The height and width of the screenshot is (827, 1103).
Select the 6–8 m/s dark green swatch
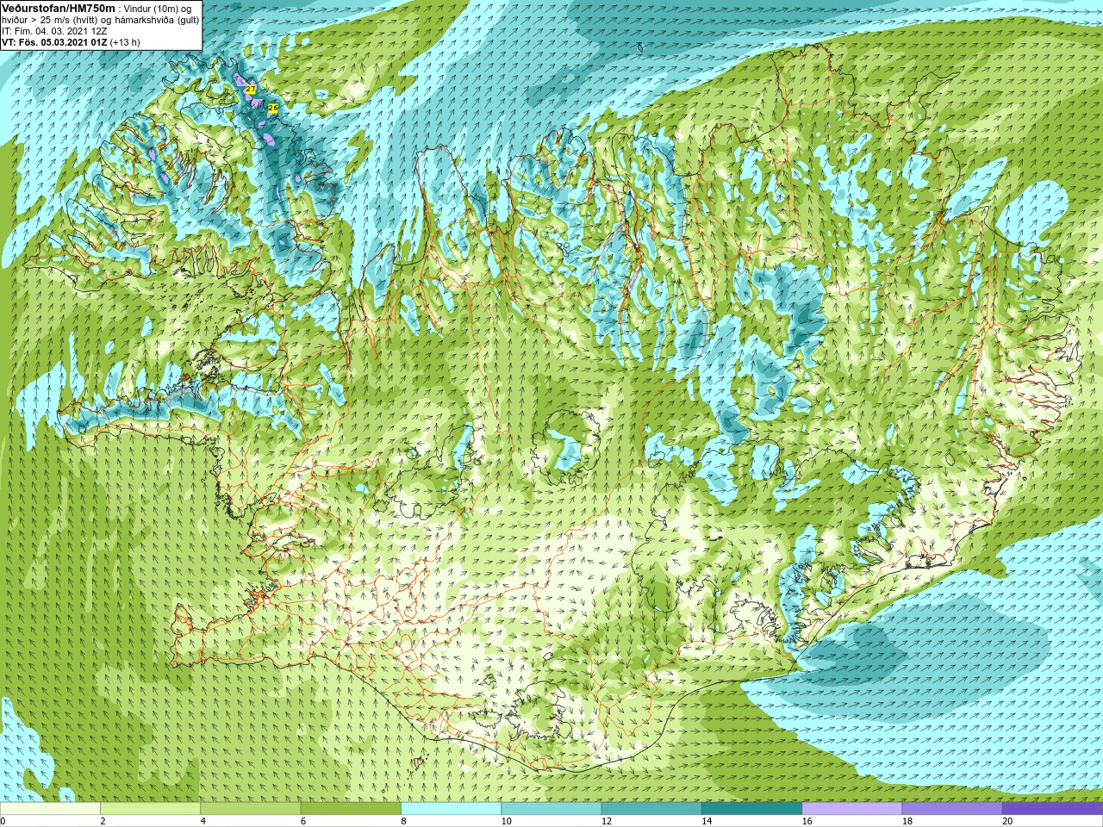click(x=351, y=809)
